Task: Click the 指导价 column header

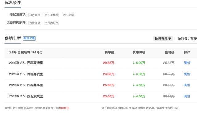Action: (170, 53)
